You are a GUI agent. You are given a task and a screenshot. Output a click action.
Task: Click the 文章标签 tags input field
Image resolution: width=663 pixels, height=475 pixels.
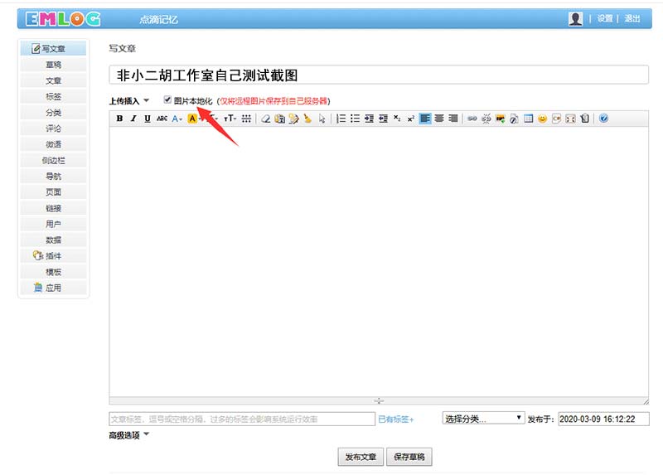(x=242, y=419)
